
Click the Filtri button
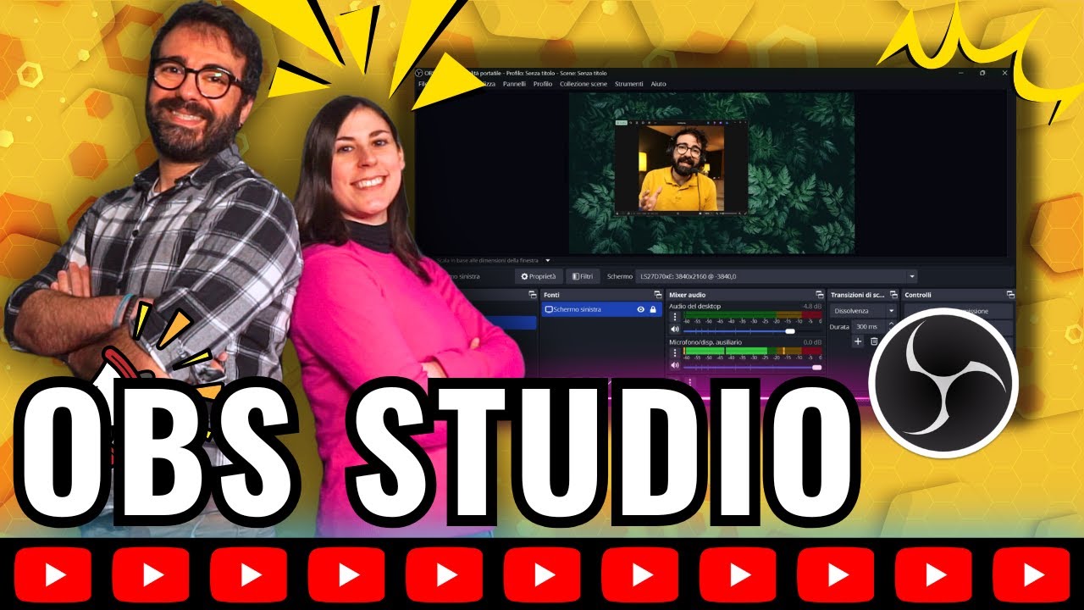pyautogui.click(x=583, y=276)
